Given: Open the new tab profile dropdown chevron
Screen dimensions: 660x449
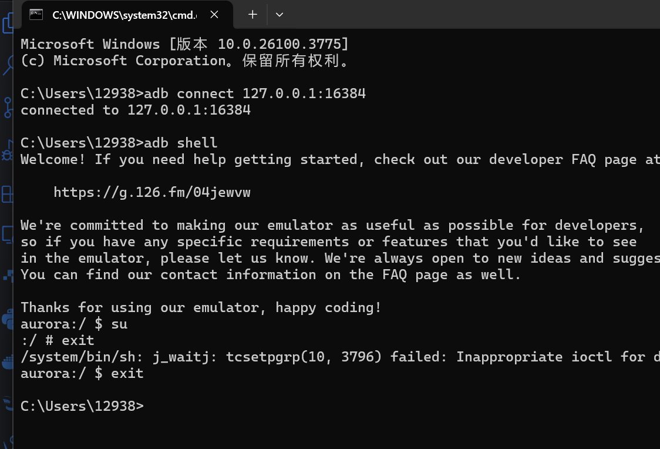Looking at the screenshot, I should (280, 15).
